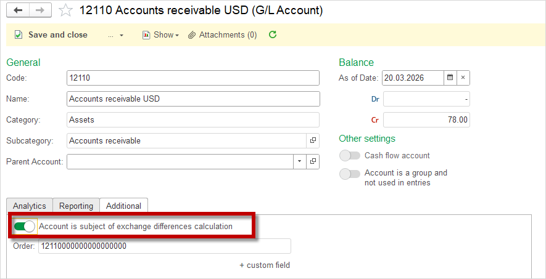This screenshot has height=279, width=546.
Task: Click into the Name input field
Action: point(193,99)
